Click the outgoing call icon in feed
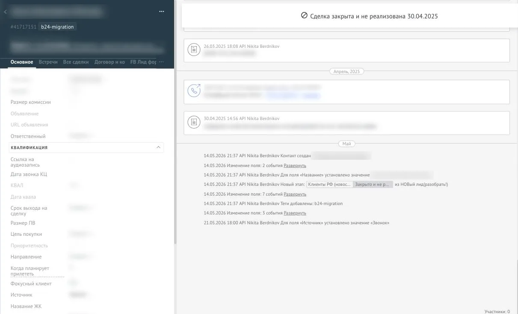Image resolution: width=518 pixels, height=314 pixels. 194,91
